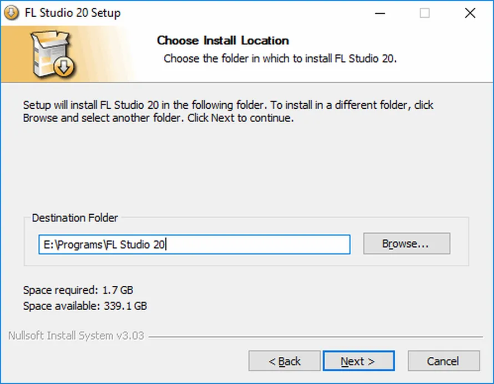Screen dimensions: 494x384
Task: Click the FL Studio setup title bar icon
Action: coord(11,13)
